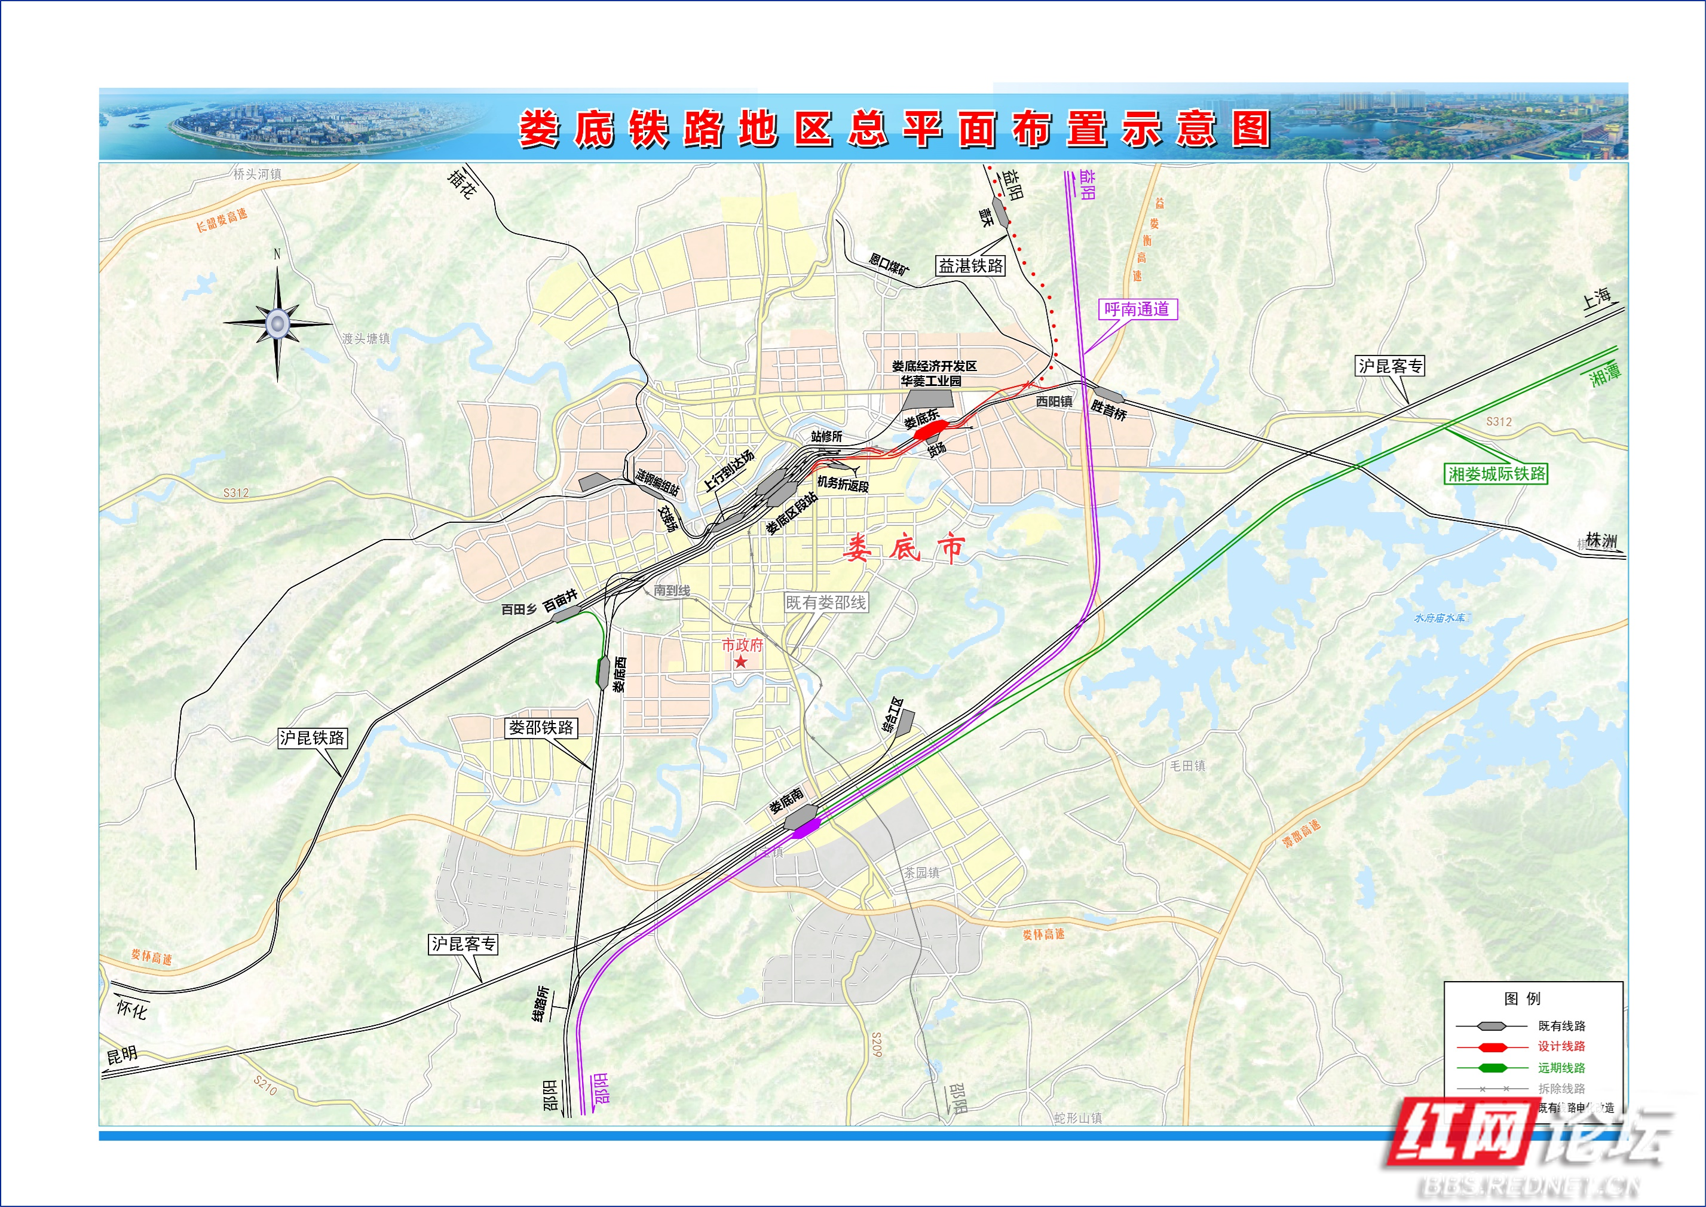1706x1207 pixels.
Task: Click the 沪昆铁路 boxed label
Action: (x=312, y=737)
